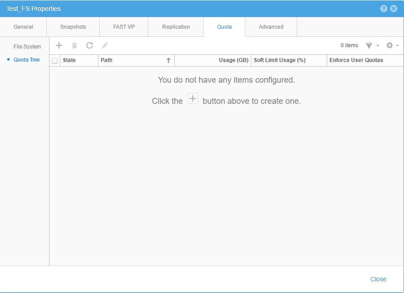This screenshot has height=293, width=404.
Task: Click the pencil edit icon
Action: (x=105, y=45)
